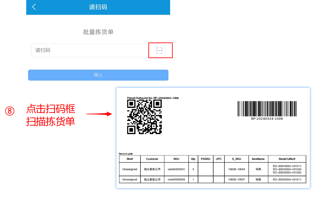This screenshot has height=205, width=315.
Task: Click the 请扫码 title in the header
Action: pos(98,7)
